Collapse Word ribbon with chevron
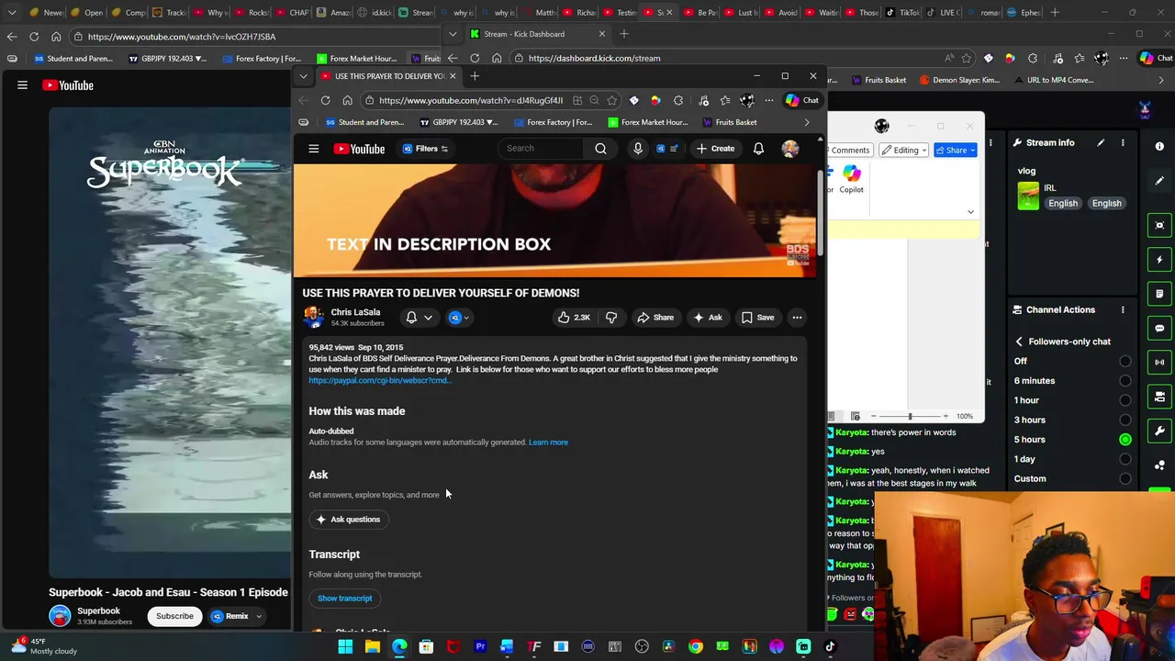The width and height of the screenshot is (1175, 661). 970,212
